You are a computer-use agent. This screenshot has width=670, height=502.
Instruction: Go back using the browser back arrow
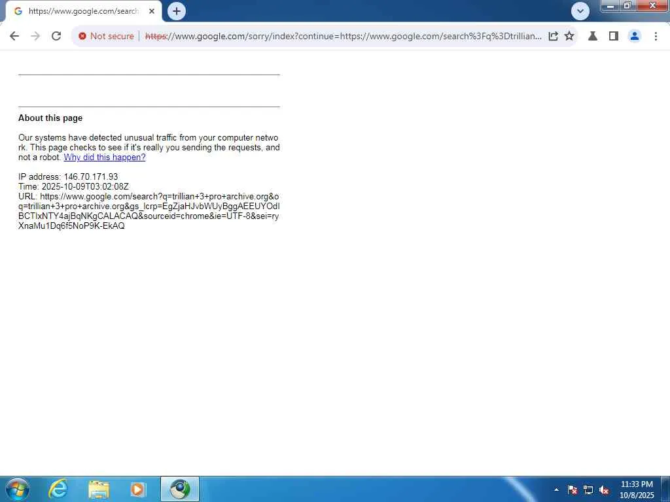click(x=14, y=37)
